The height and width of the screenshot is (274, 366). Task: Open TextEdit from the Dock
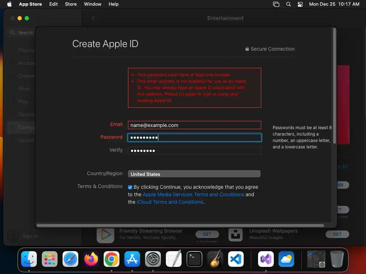click(174, 259)
